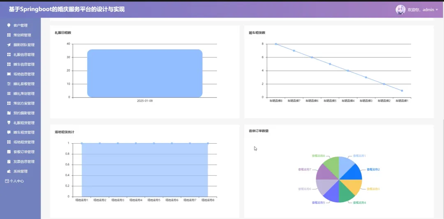This screenshot has width=444, height=219.
Task: Click the list icon for 婚礼策划管理
Action: (9, 93)
